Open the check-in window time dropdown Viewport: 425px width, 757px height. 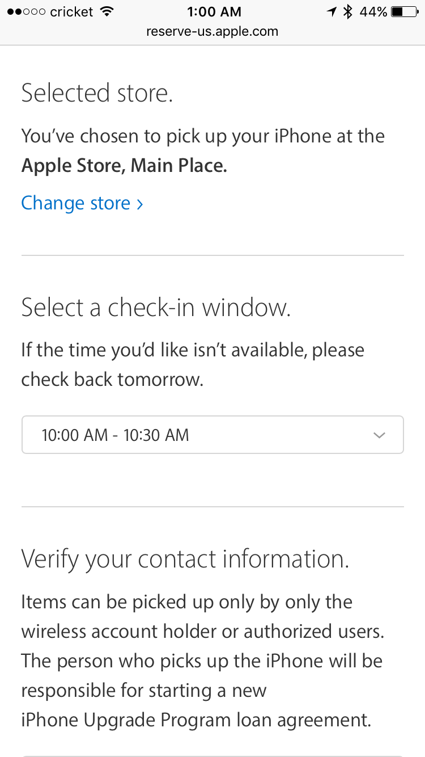[x=212, y=435]
